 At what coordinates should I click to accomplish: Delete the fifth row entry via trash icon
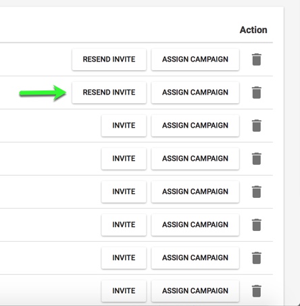257,192
